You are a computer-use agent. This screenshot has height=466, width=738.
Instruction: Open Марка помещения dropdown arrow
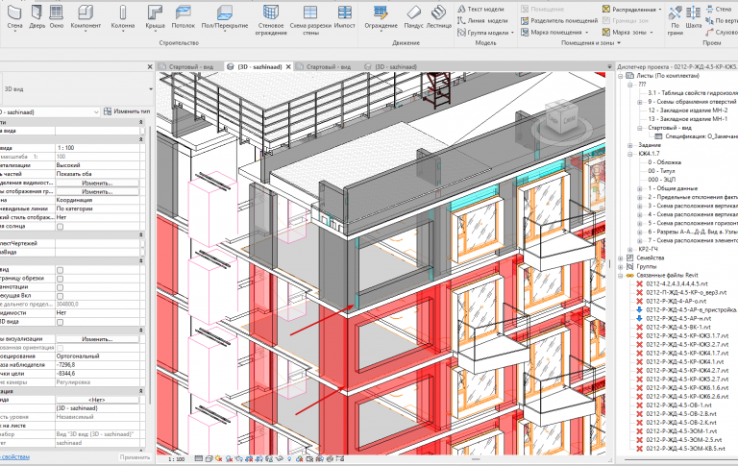pyautogui.click(x=586, y=33)
